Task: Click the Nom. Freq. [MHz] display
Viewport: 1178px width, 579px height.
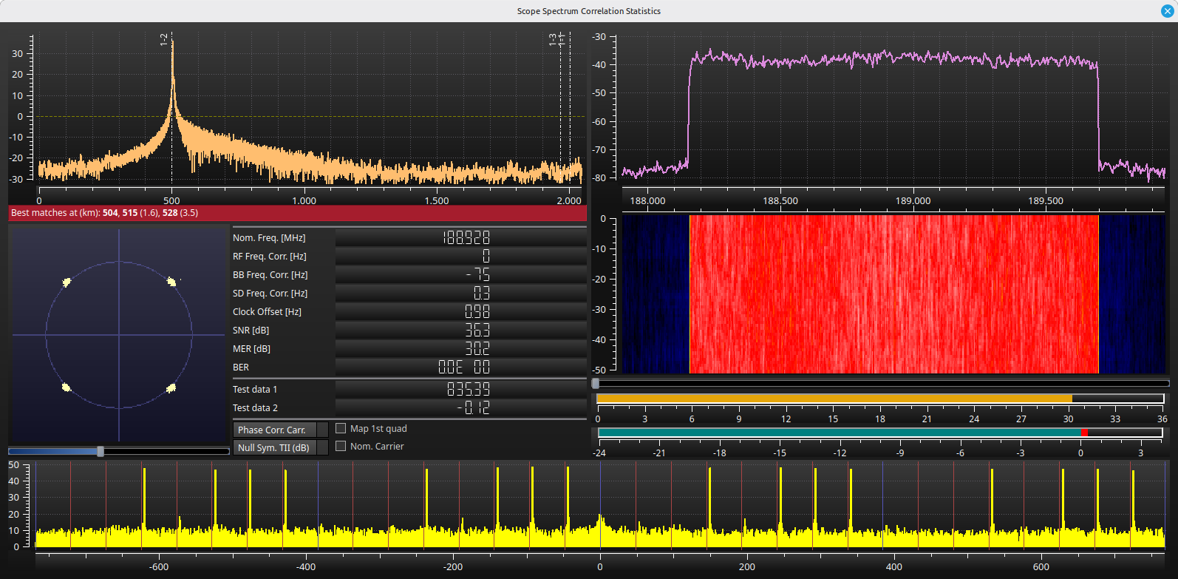Action: [461, 237]
